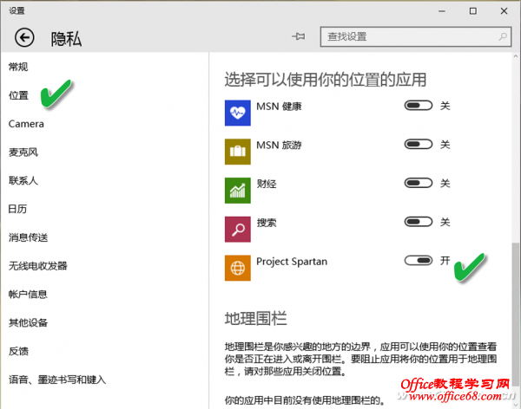This screenshot has height=409, width=521.
Task: Maximize the 设置 window
Action: 473,11
